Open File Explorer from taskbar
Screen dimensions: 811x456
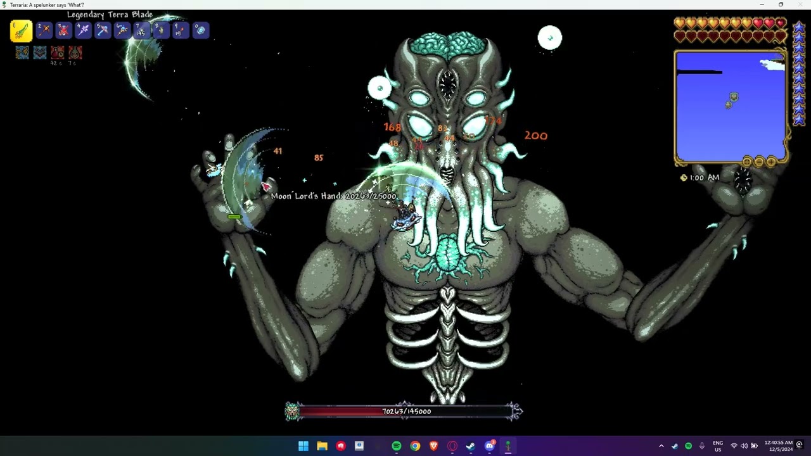[322, 446]
